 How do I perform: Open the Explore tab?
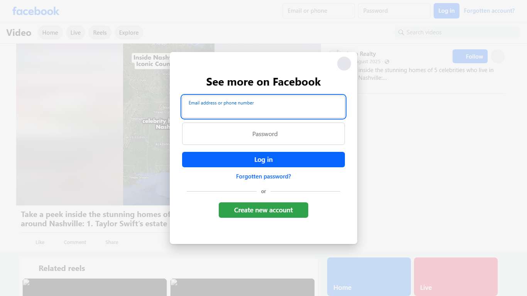point(129,33)
